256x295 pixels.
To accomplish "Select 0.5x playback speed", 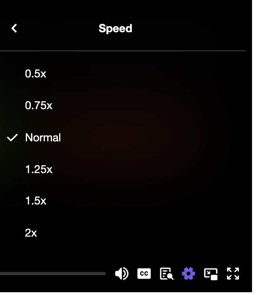I will tap(36, 74).
